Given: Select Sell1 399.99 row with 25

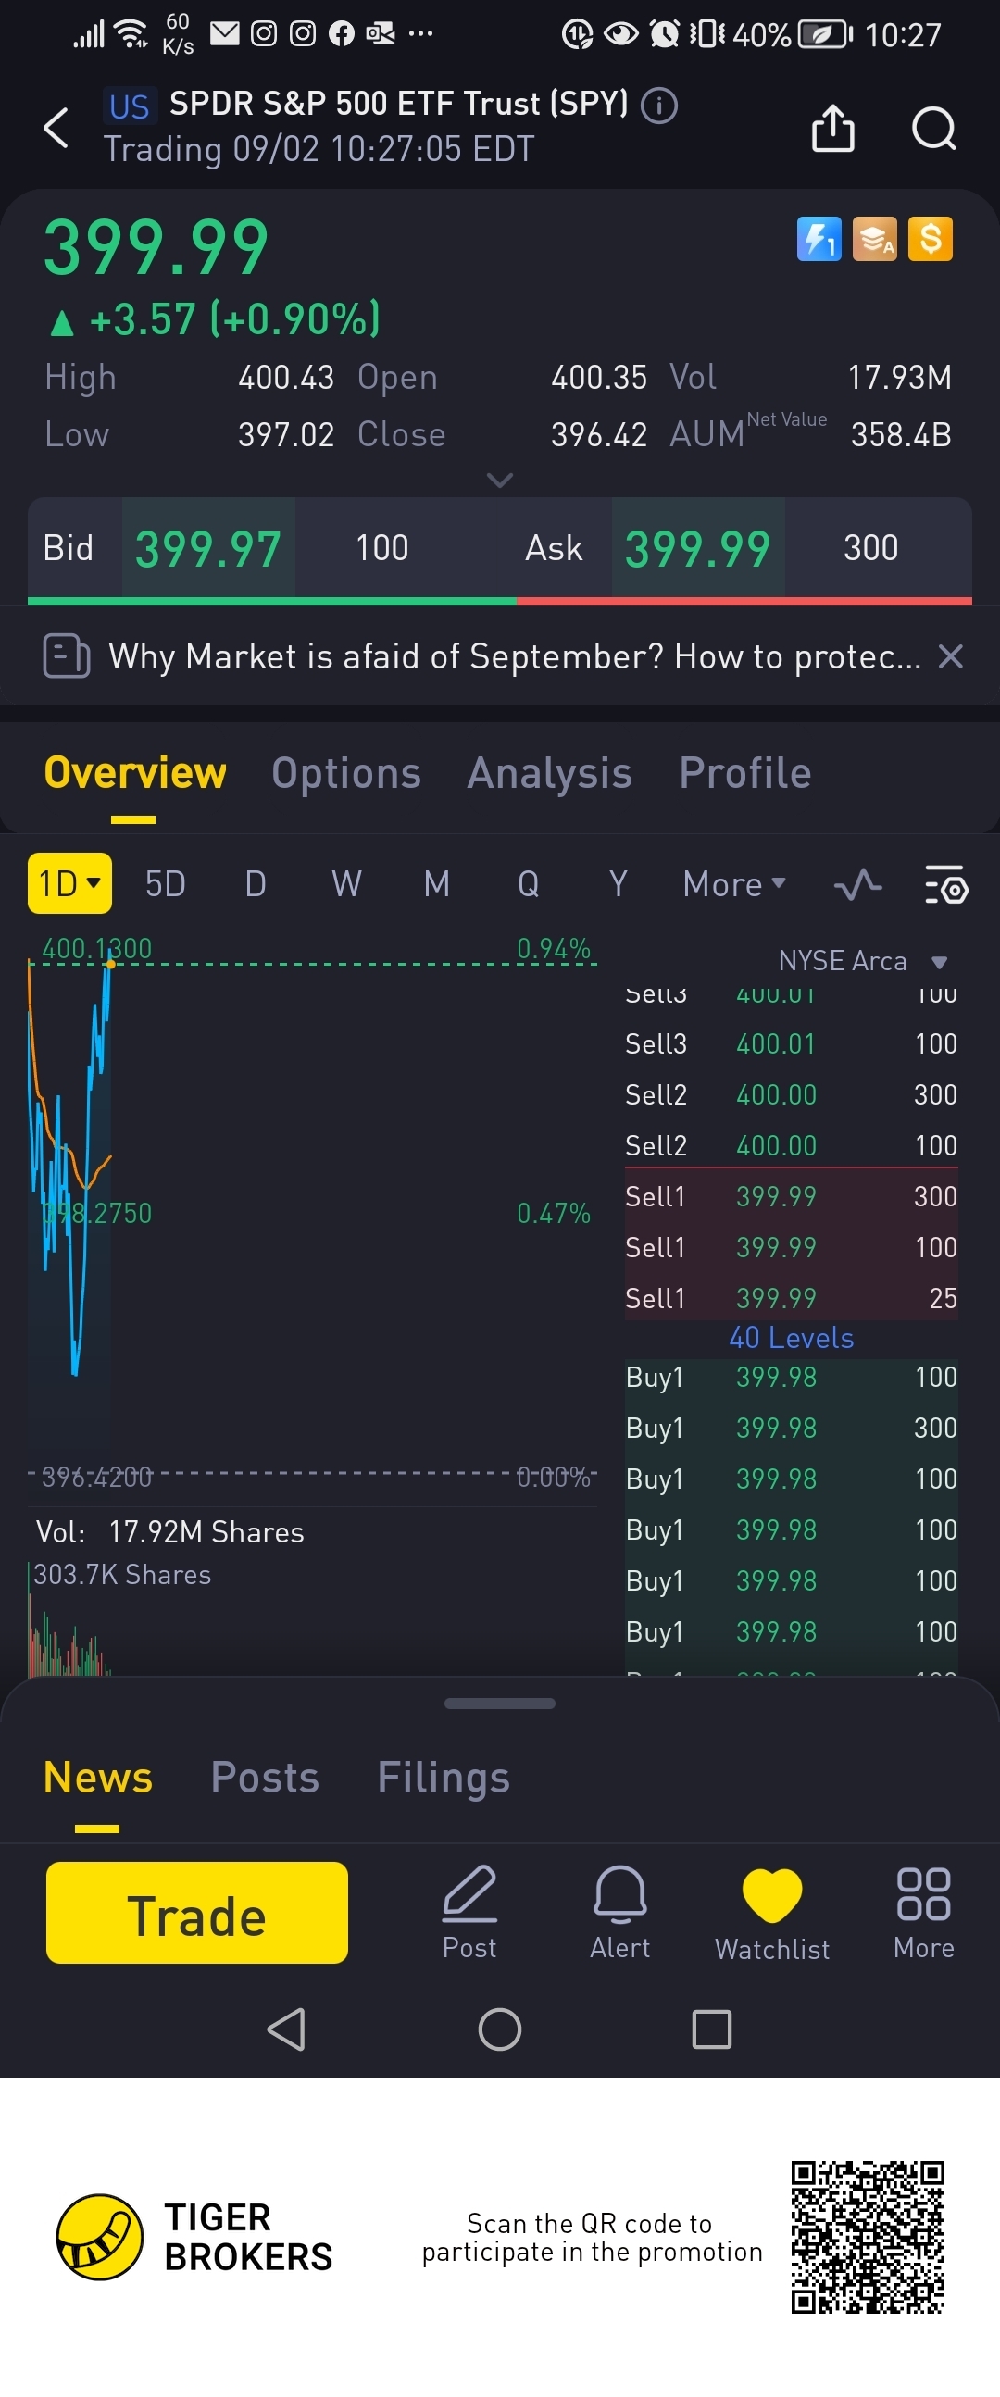Looking at the screenshot, I should (x=792, y=1298).
